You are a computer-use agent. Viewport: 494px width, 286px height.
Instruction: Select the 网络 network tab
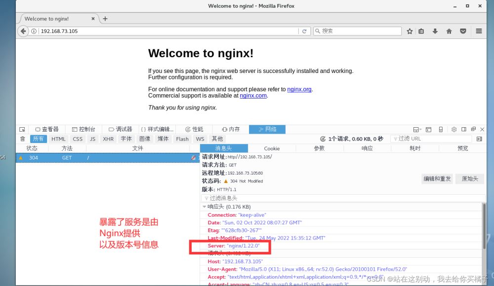point(267,129)
